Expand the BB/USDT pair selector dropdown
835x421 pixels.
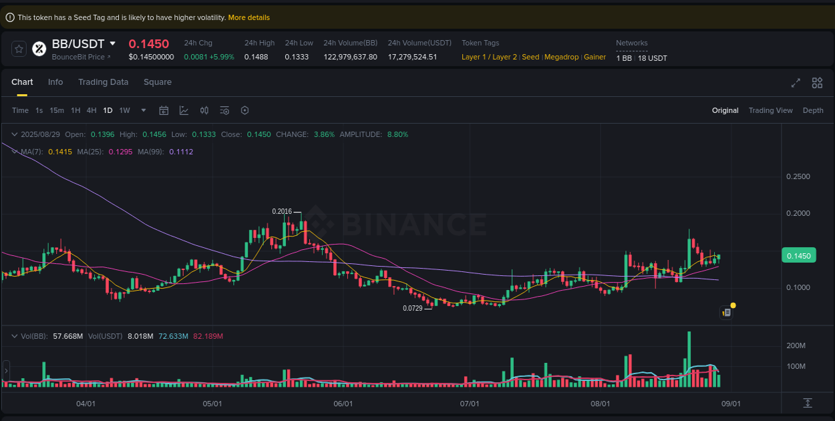click(x=113, y=44)
